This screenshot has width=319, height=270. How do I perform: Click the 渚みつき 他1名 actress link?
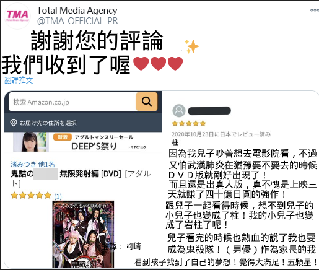tap(33, 164)
